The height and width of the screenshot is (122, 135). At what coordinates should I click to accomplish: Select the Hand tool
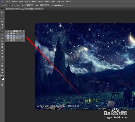coord(2,69)
